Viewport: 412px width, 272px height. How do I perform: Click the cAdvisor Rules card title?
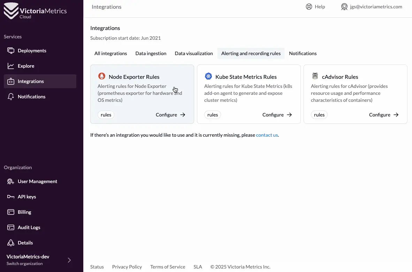click(x=340, y=77)
